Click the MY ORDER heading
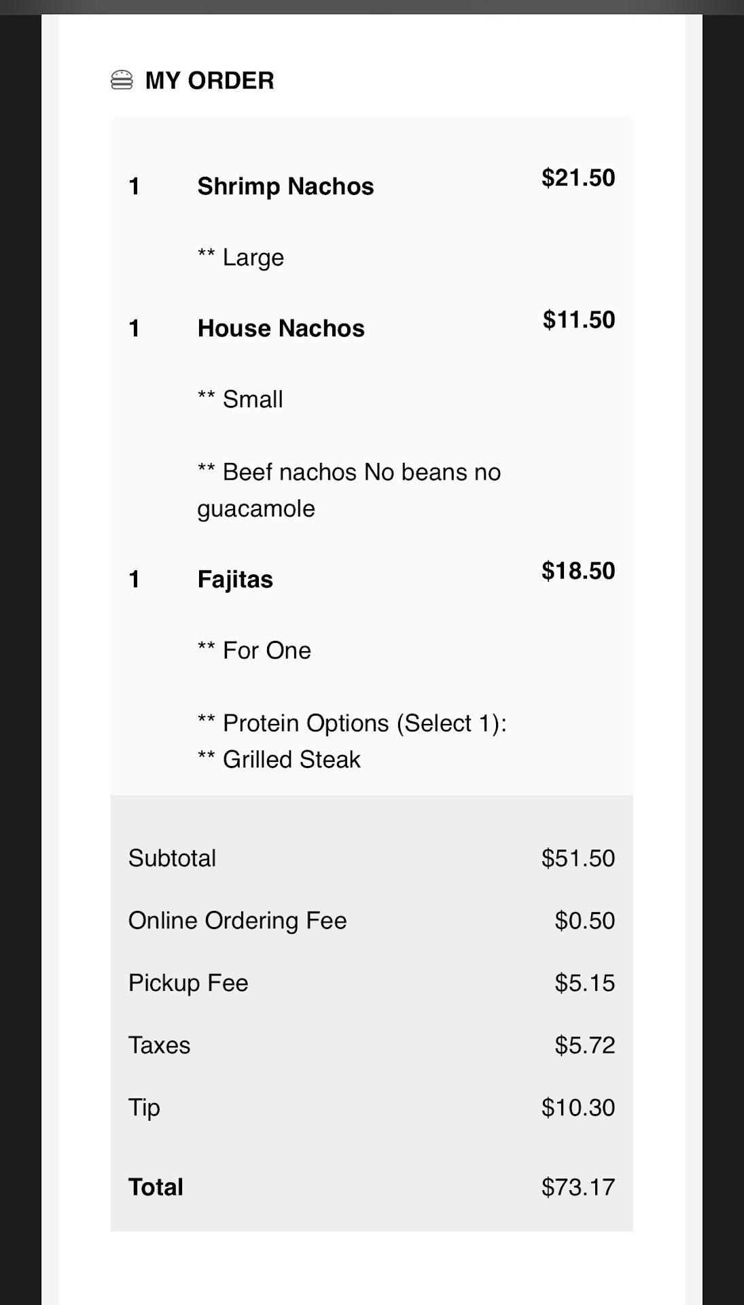Screen dimensions: 744x1305 209,81
